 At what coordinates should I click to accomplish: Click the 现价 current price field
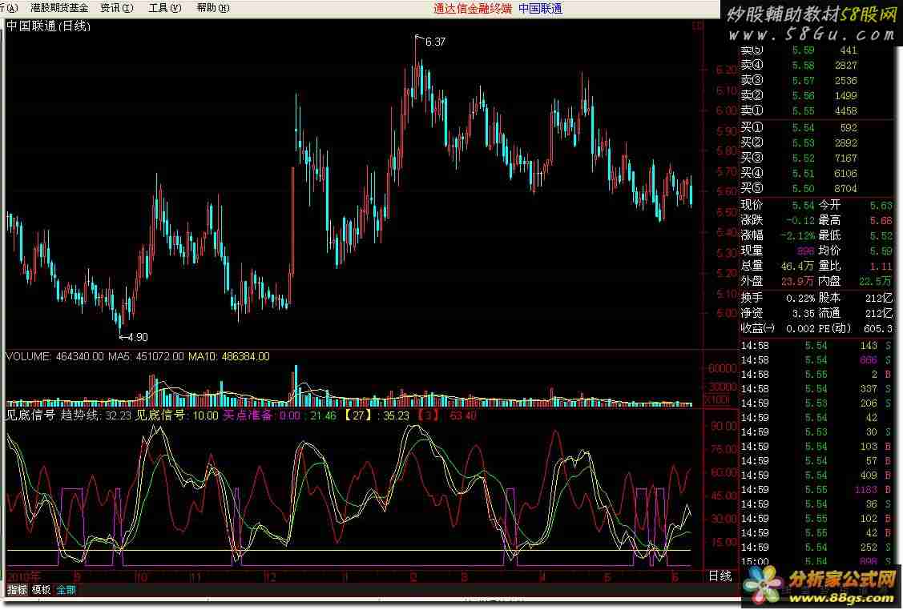click(777, 206)
